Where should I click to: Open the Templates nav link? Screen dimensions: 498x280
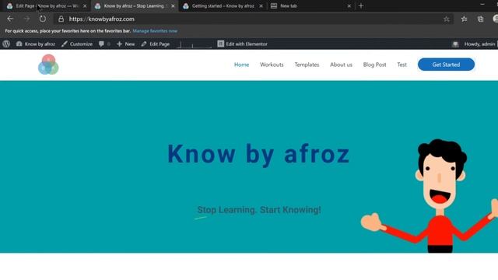(x=307, y=65)
